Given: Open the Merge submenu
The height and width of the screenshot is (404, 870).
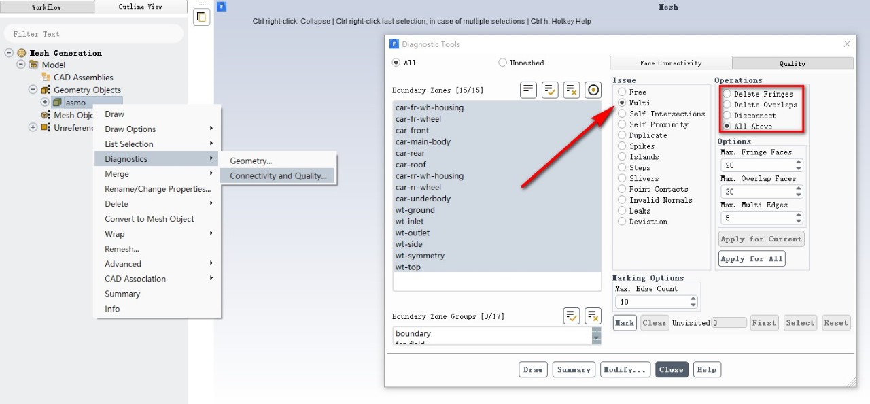Looking at the screenshot, I should click(x=157, y=173).
